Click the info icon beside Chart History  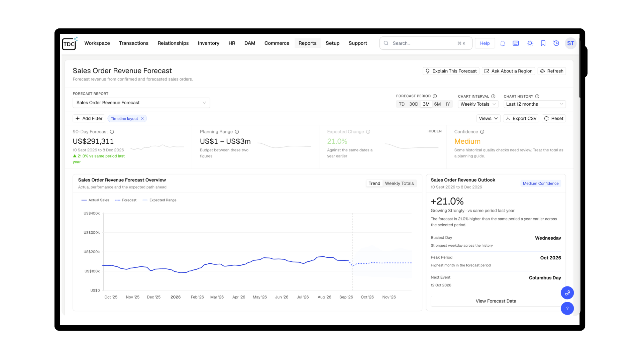[x=537, y=96]
